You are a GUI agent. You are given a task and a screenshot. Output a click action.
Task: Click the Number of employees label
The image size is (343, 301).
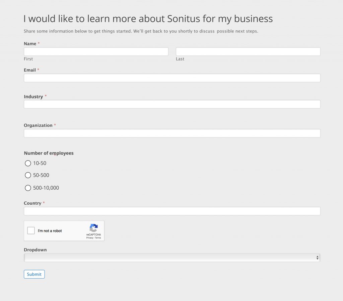click(x=49, y=153)
